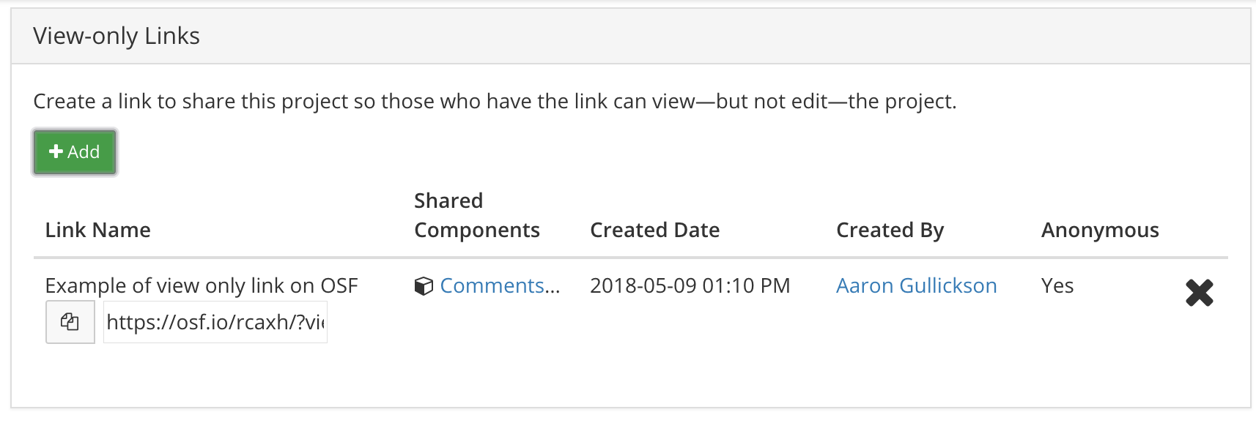Click the View-only Links panel heading

(117, 36)
